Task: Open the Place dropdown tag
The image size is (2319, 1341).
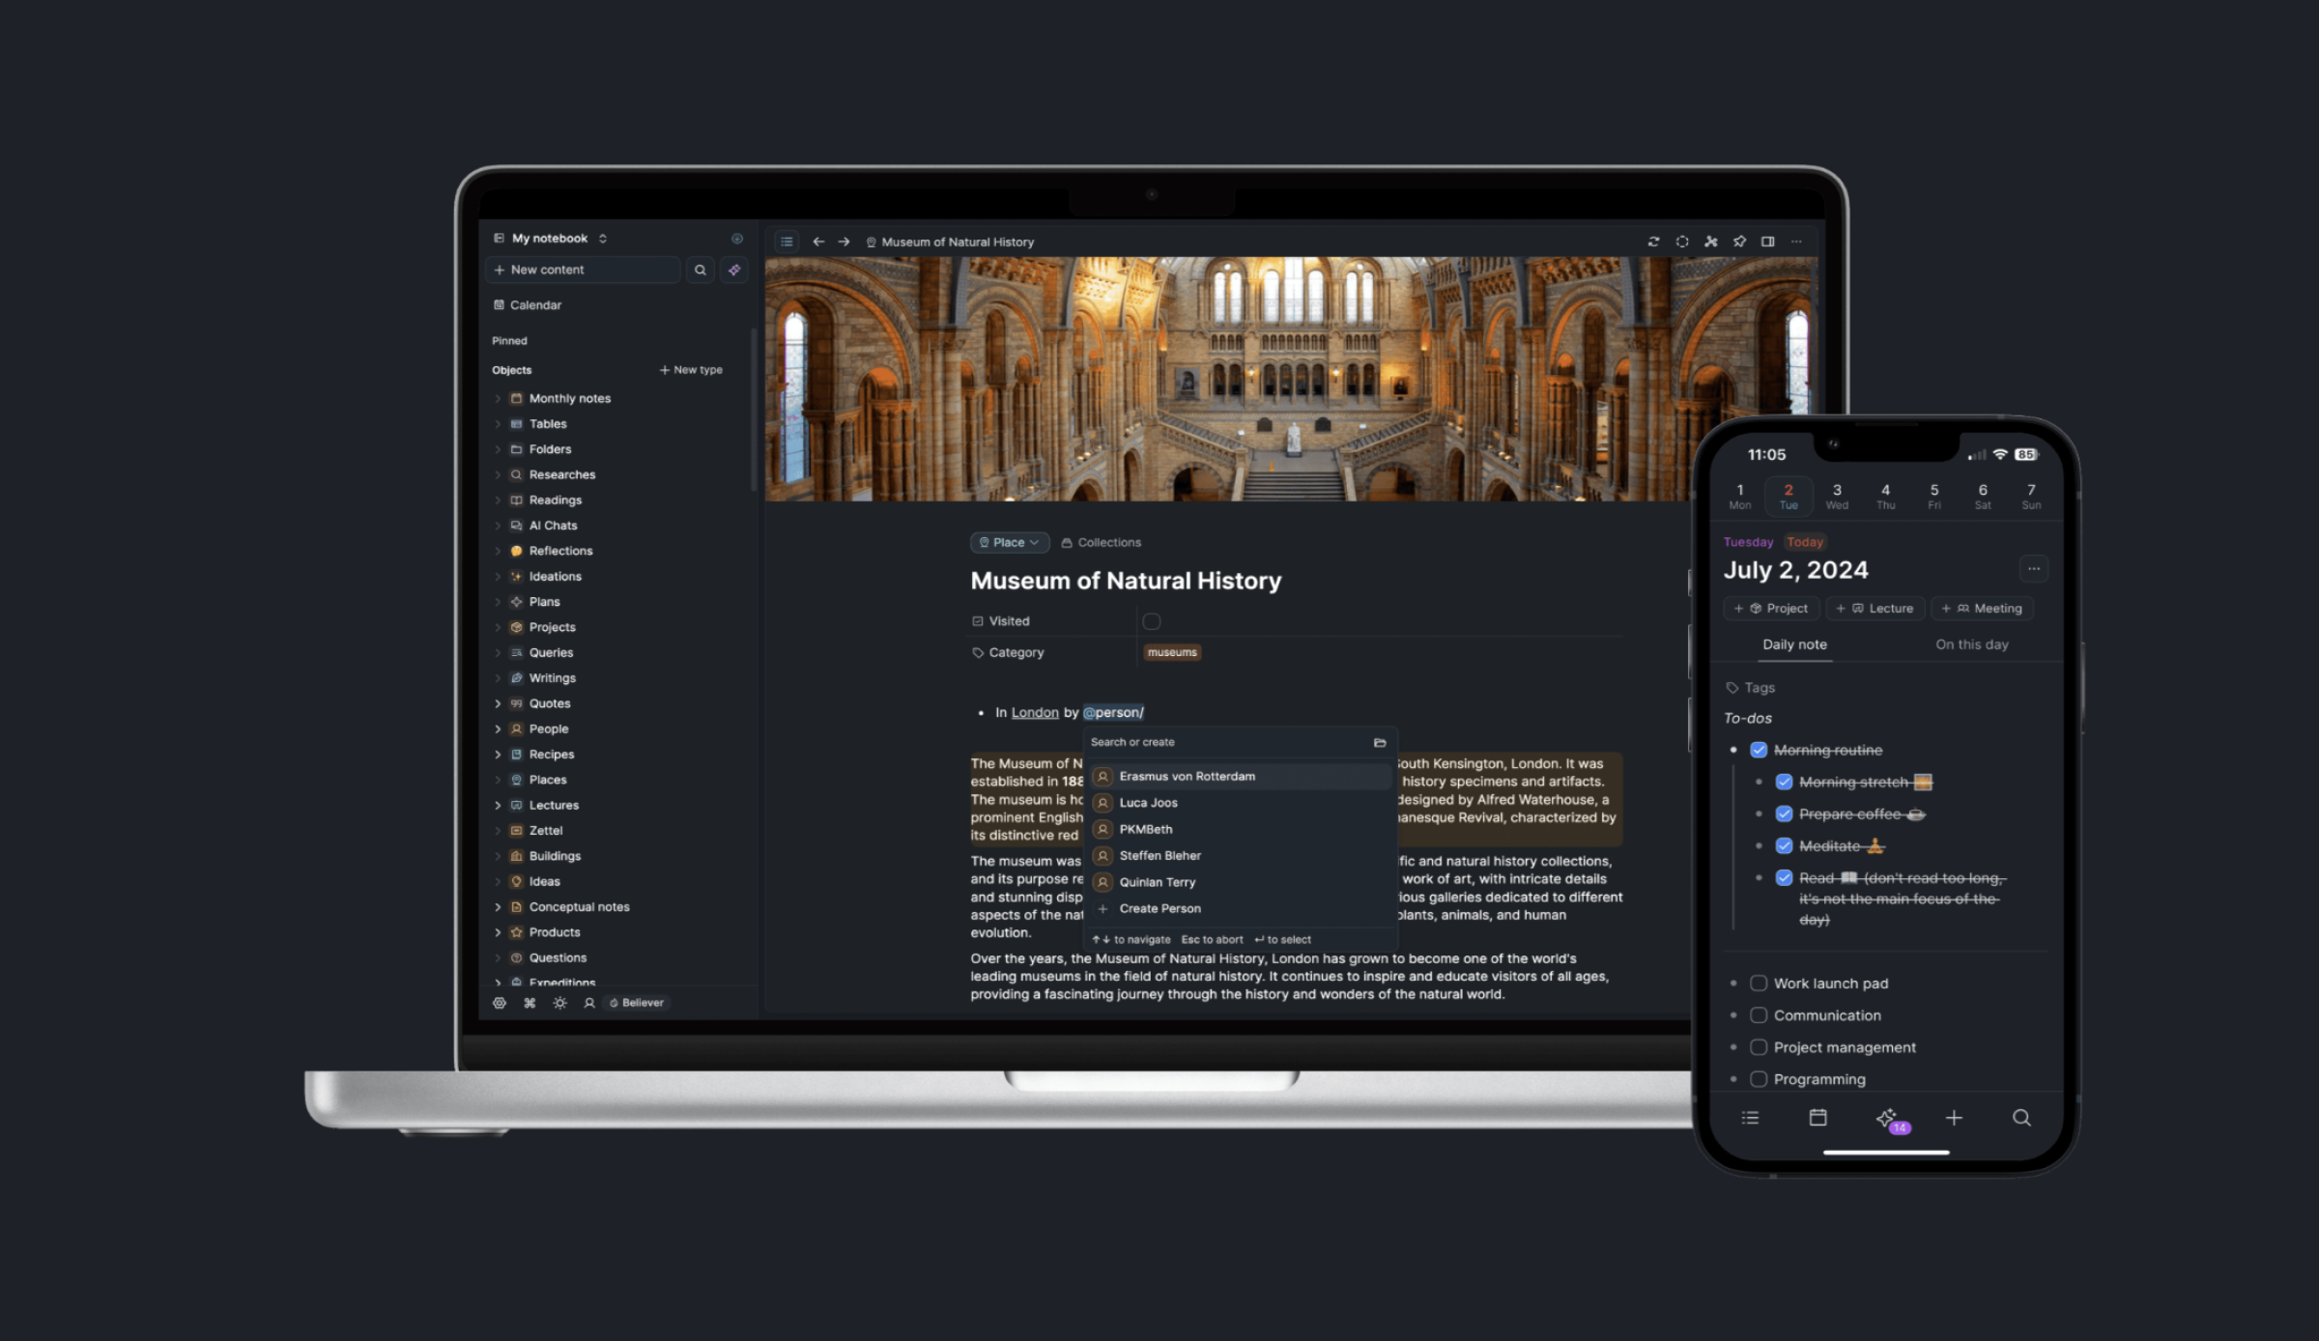Action: click(1009, 541)
